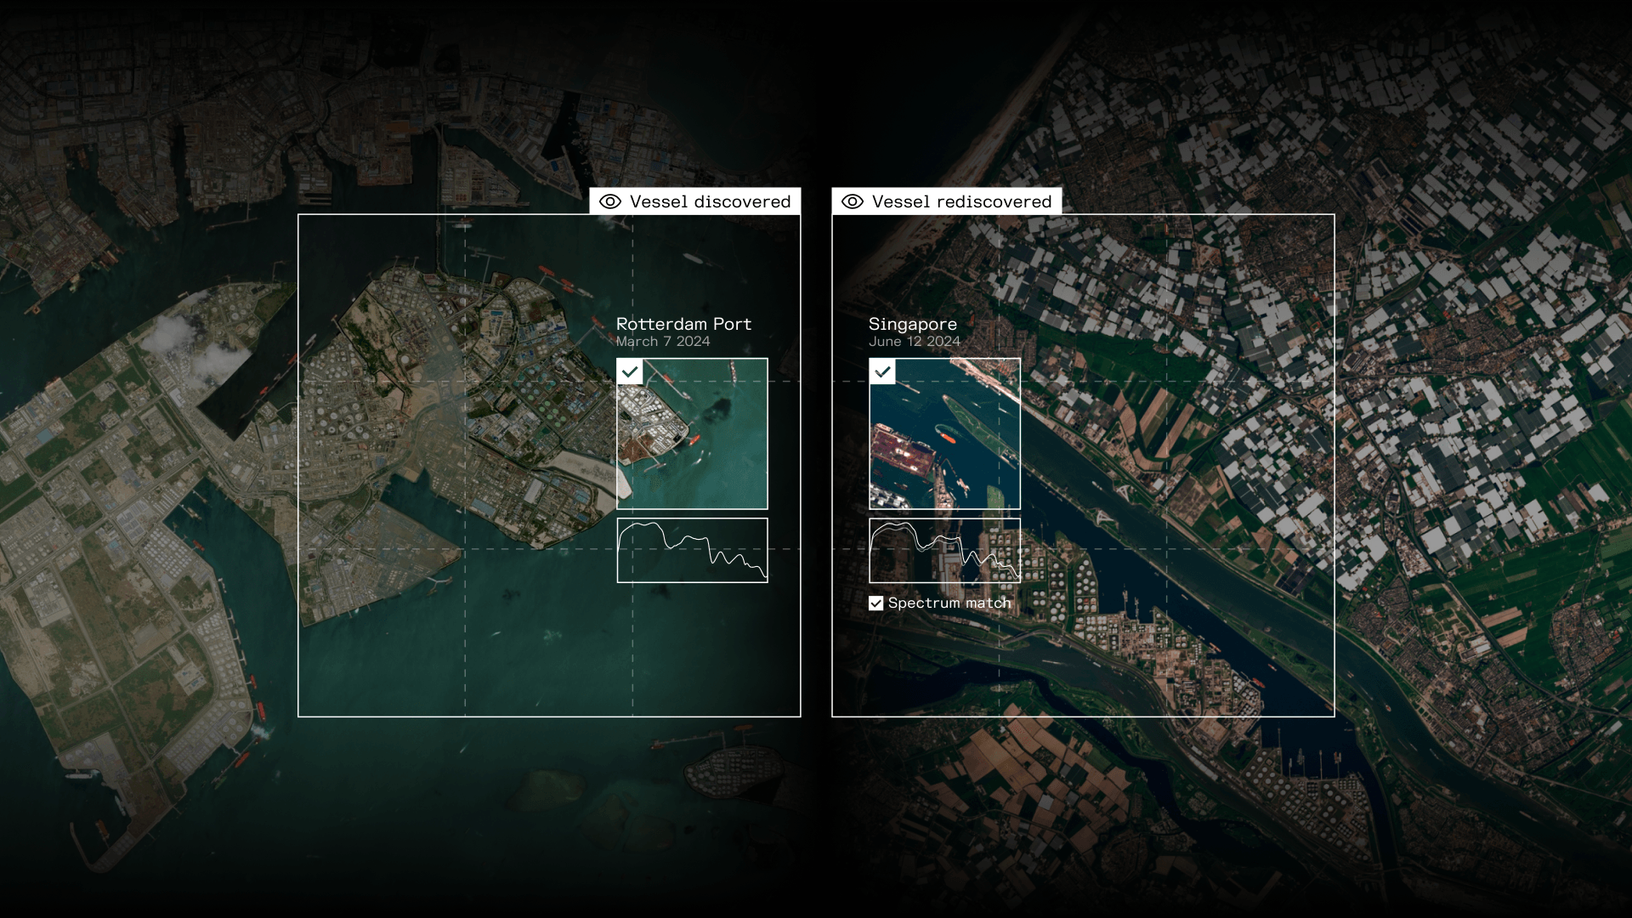Toggle the checkmark on the Singapore thumbnail
The width and height of the screenshot is (1632, 918).
pos(882,372)
